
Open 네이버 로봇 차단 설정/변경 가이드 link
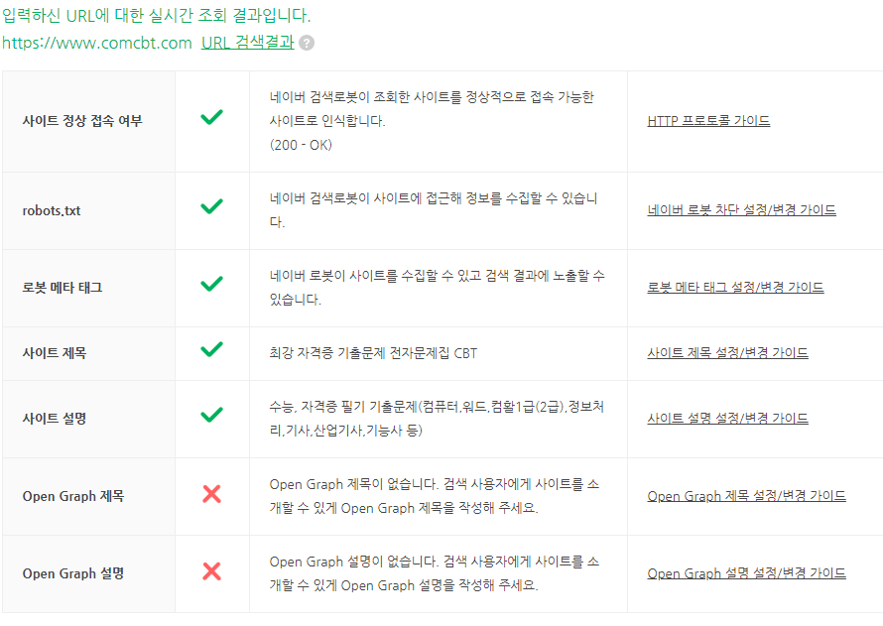(x=742, y=210)
